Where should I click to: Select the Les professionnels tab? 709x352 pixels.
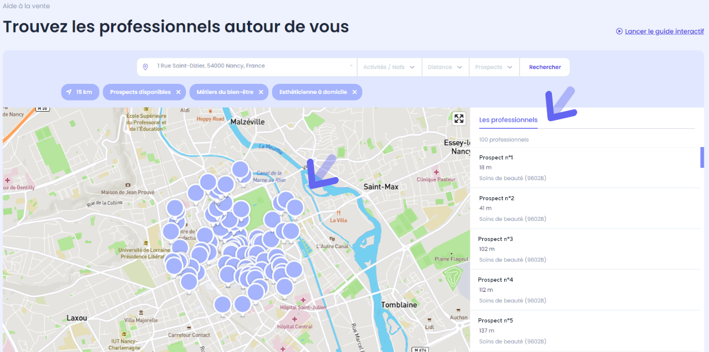tap(508, 120)
